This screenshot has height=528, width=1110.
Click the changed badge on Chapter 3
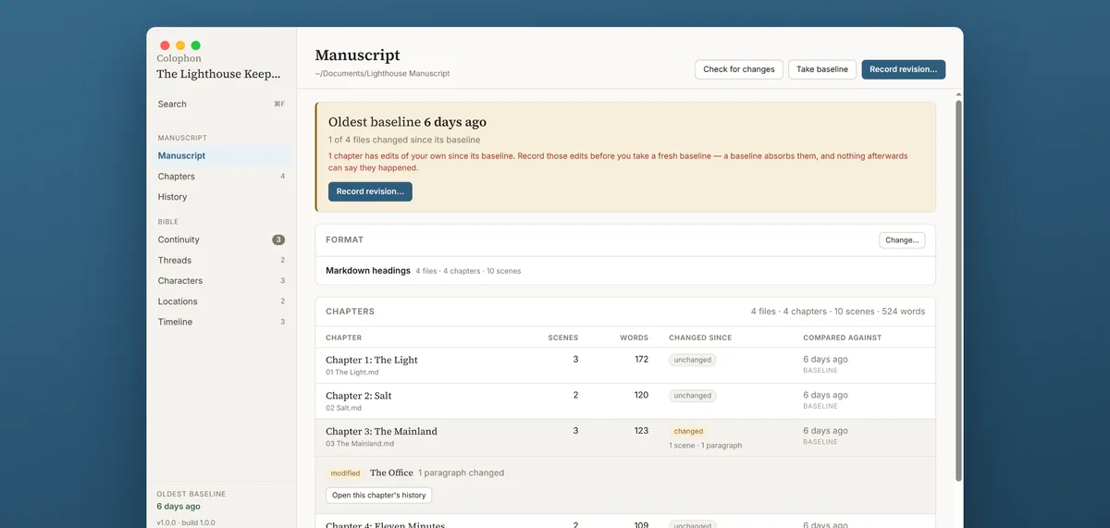(688, 431)
